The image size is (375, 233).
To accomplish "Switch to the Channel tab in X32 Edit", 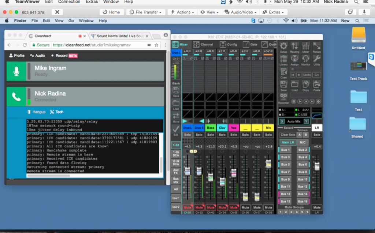I will coord(203,45).
